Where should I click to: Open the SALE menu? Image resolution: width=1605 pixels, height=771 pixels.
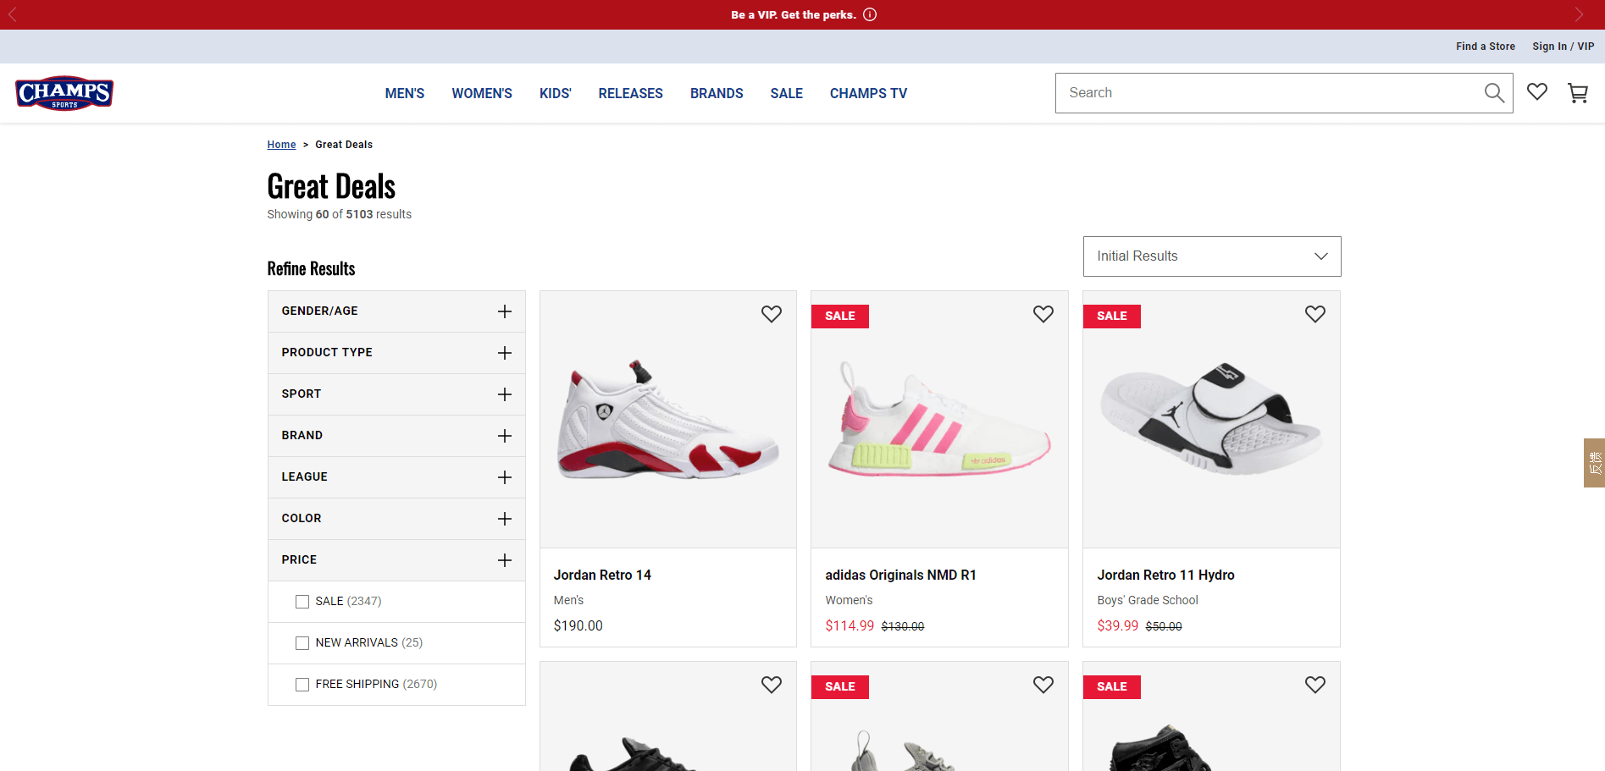[x=787, y=93]
